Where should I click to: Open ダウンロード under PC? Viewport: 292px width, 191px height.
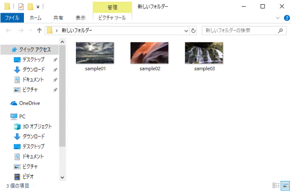pos(30,137)
